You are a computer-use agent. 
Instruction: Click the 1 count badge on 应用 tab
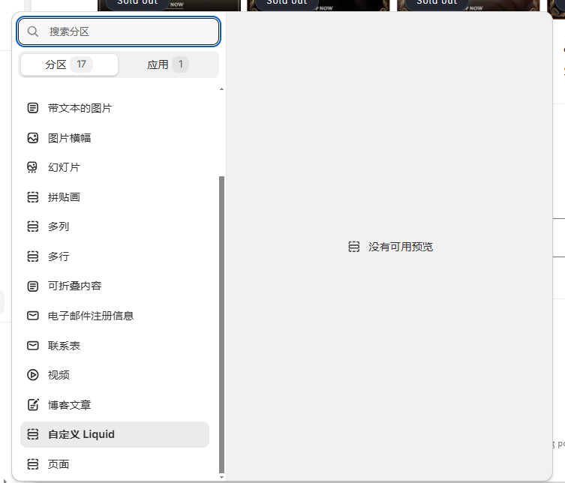click(x=181, y=64)
